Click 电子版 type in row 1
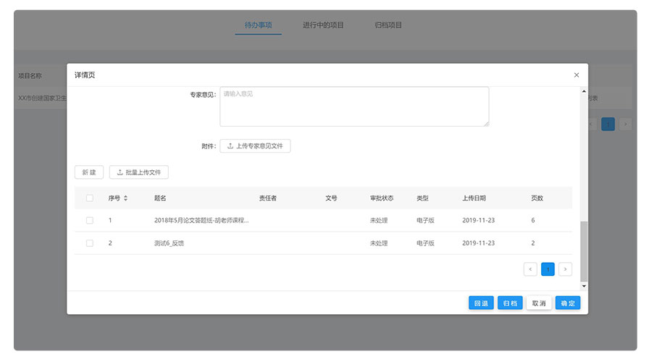 [425, 220]
